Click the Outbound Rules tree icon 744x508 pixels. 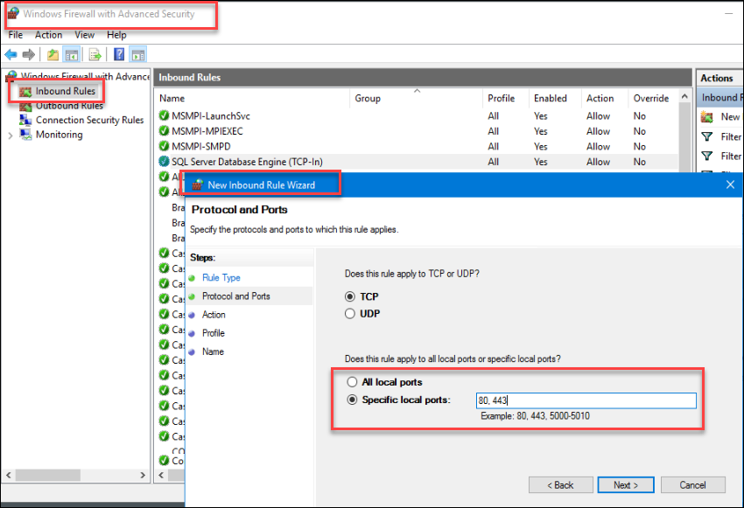[x=25, y=107]
